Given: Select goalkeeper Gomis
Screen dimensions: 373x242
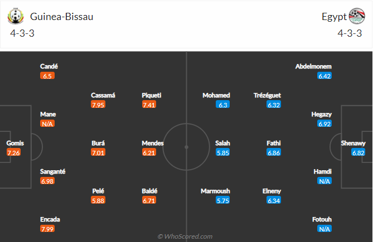Looking at the screenshot, I should (15, 143).
